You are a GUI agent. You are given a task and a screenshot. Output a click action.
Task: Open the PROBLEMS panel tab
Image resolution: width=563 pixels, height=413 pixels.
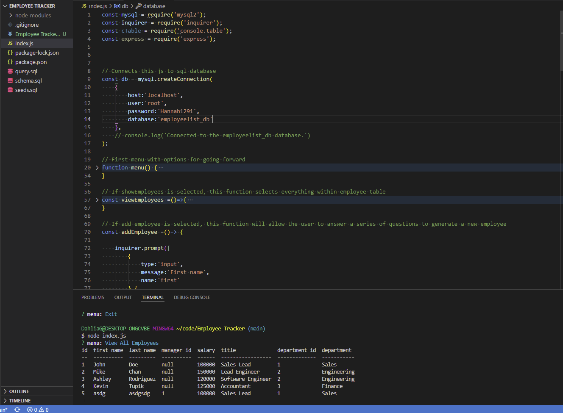(x=92, y=297)
